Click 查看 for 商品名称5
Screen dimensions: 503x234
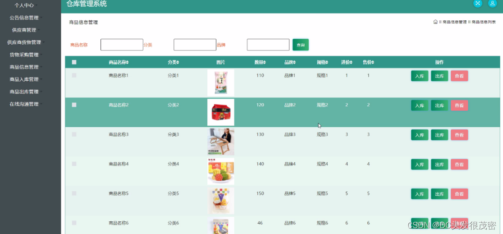[459, 194]
